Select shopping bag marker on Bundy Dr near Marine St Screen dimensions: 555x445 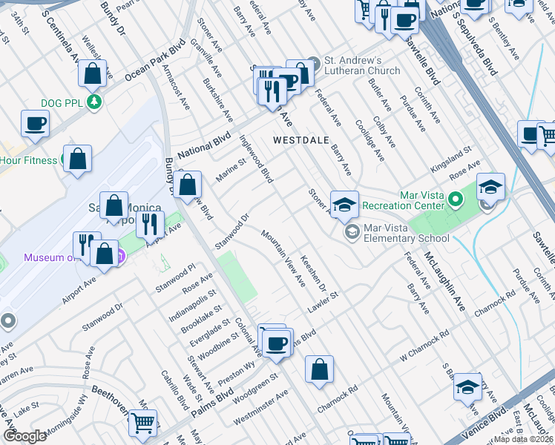[x=187, y=185]
